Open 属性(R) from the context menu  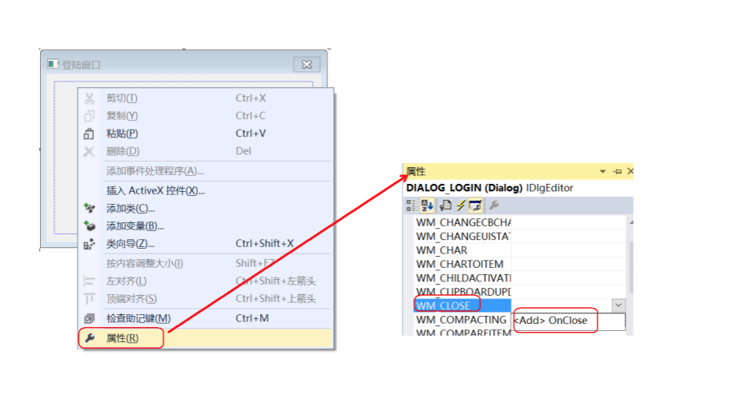pyautogui.click(x=206, y=338)
